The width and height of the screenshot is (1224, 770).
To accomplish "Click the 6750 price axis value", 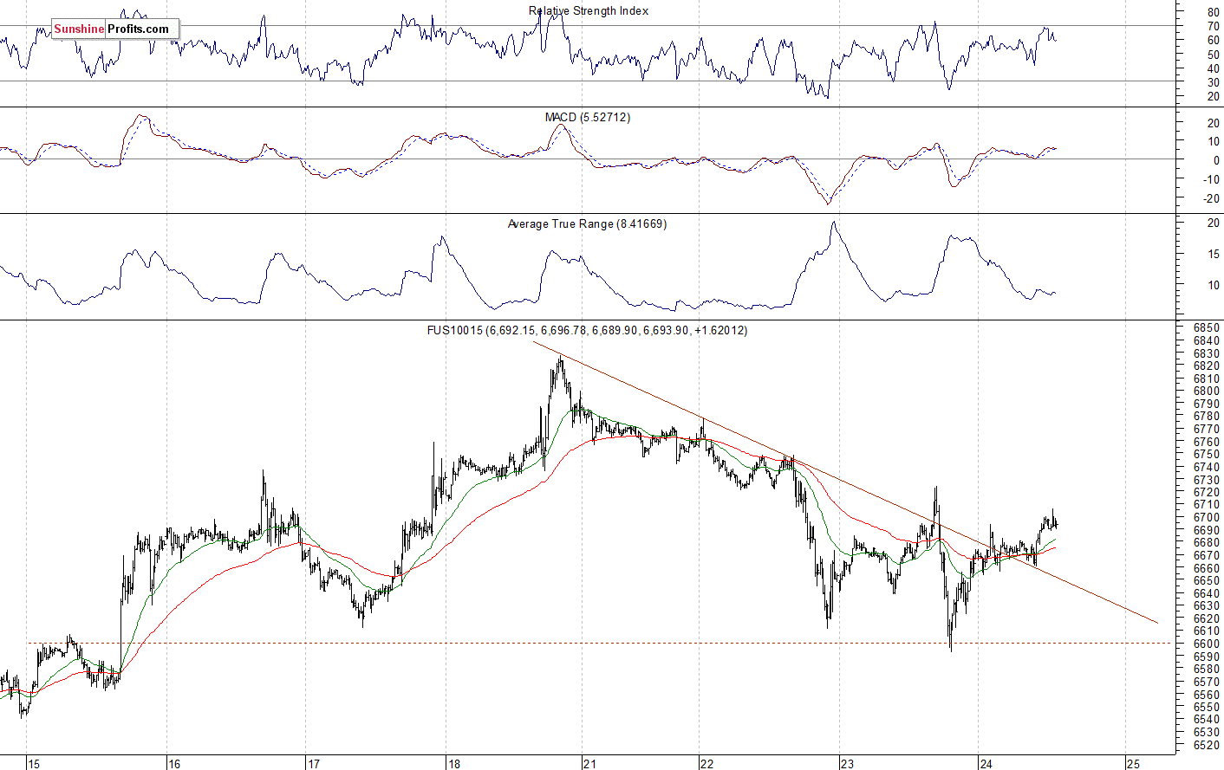I will [1207, 454].
